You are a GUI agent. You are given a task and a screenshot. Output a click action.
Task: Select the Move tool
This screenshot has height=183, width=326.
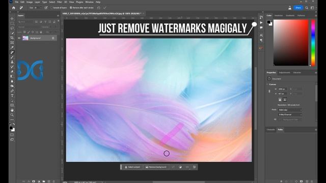pyautogui.click(x=12, y=19)
